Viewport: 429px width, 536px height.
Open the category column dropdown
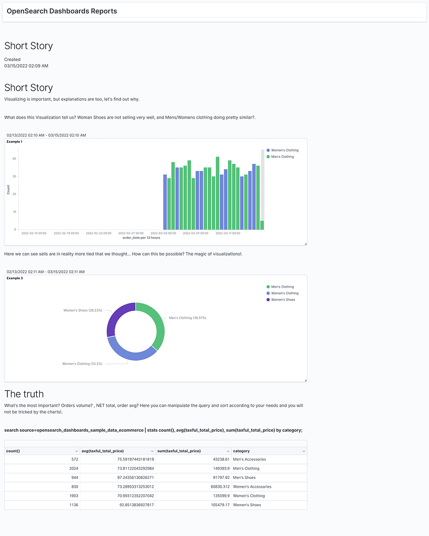pyautogui.click(x=303, y=451)
